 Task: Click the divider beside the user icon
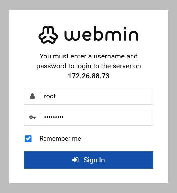(40, 96)
